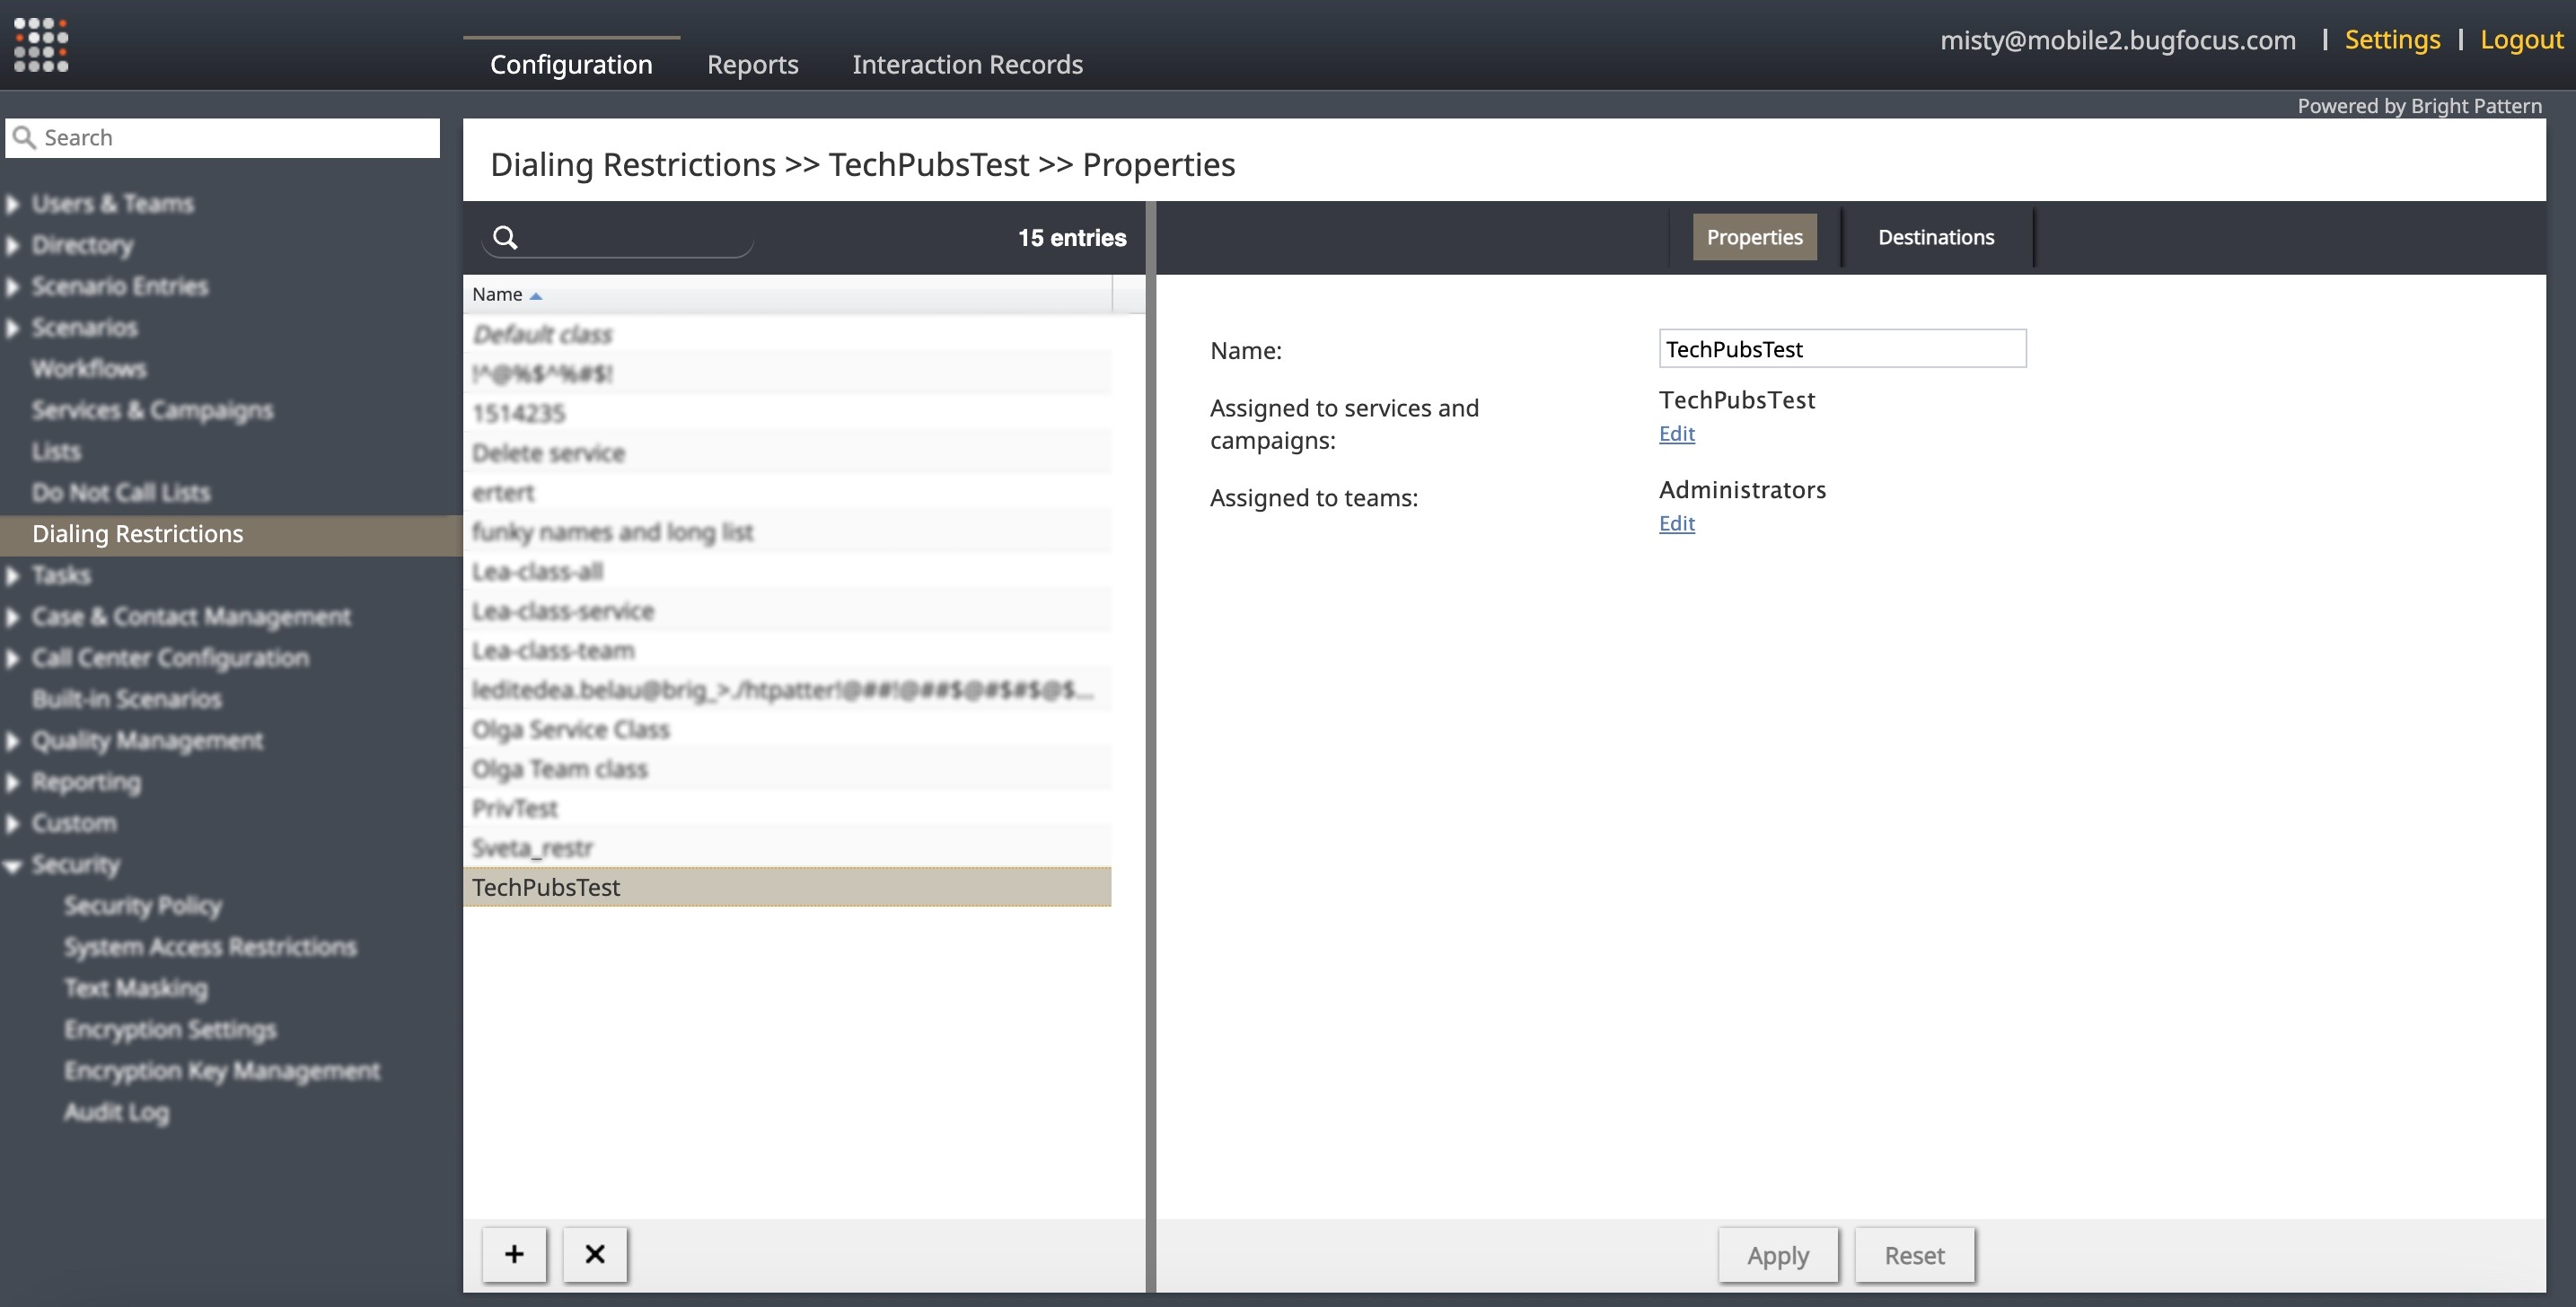
Task: Open Built-in Scenarios in sidebar
Action: [x=127, y=700]
